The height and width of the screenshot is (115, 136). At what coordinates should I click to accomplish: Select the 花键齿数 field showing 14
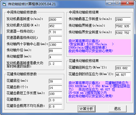pos(55,88)
